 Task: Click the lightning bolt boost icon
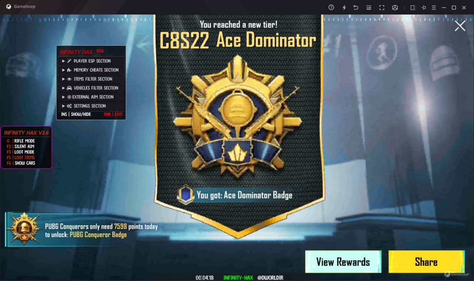click(x=344, y=7)
